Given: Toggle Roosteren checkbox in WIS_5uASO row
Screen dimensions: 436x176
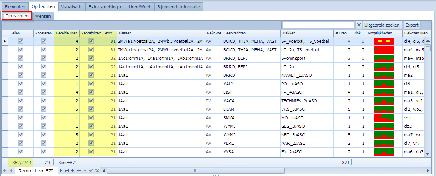Looking at the screenshot, I should (x=44, y=109).
